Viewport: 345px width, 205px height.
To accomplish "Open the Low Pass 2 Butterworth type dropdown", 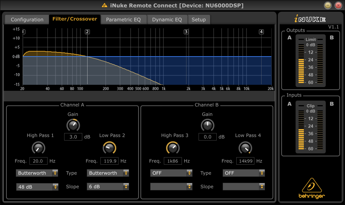I will 108,173.
